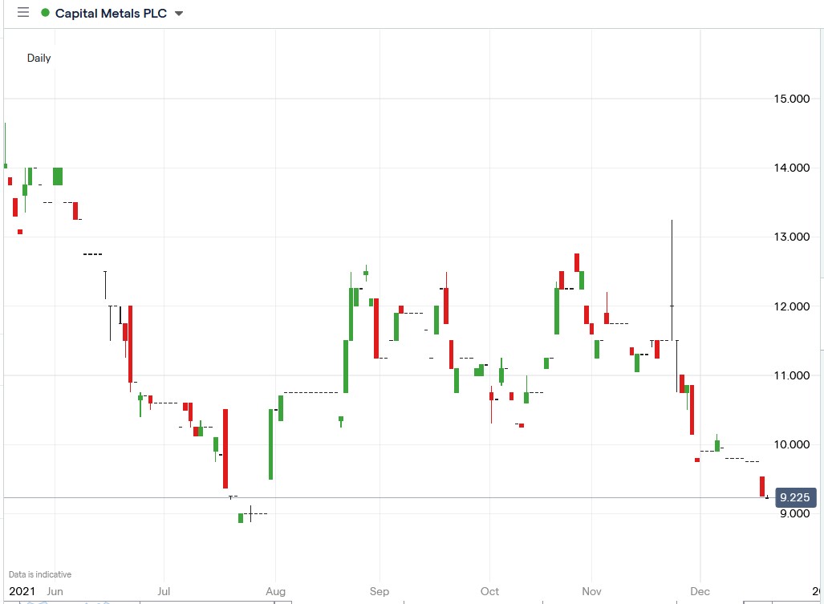Expand the hamburger sidebar panel
This screenshot has height=604, width=824.
[x=22, y=12]
